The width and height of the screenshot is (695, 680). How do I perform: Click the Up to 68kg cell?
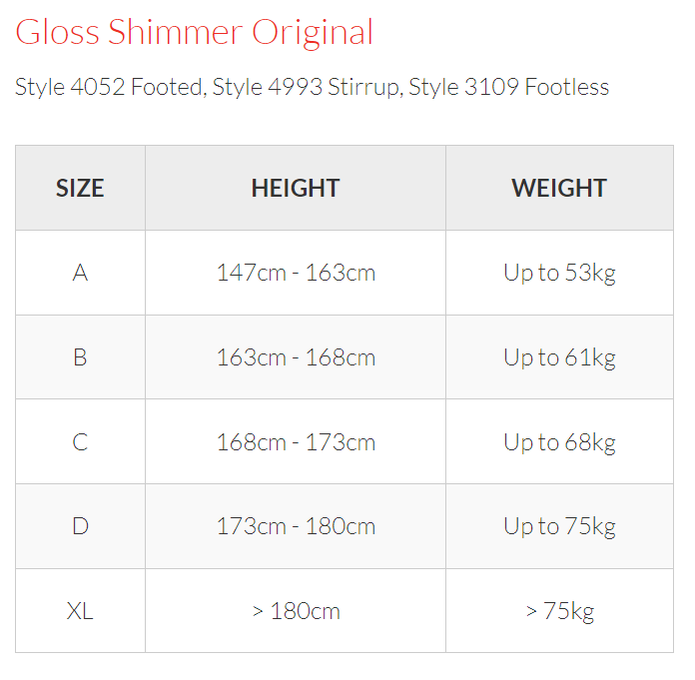(x=559, y=441)
